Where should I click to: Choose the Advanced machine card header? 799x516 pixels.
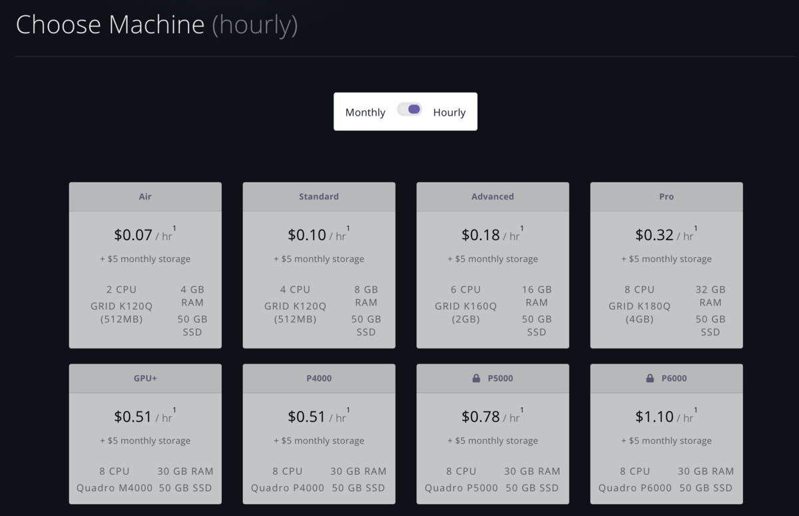coord(493,197)
